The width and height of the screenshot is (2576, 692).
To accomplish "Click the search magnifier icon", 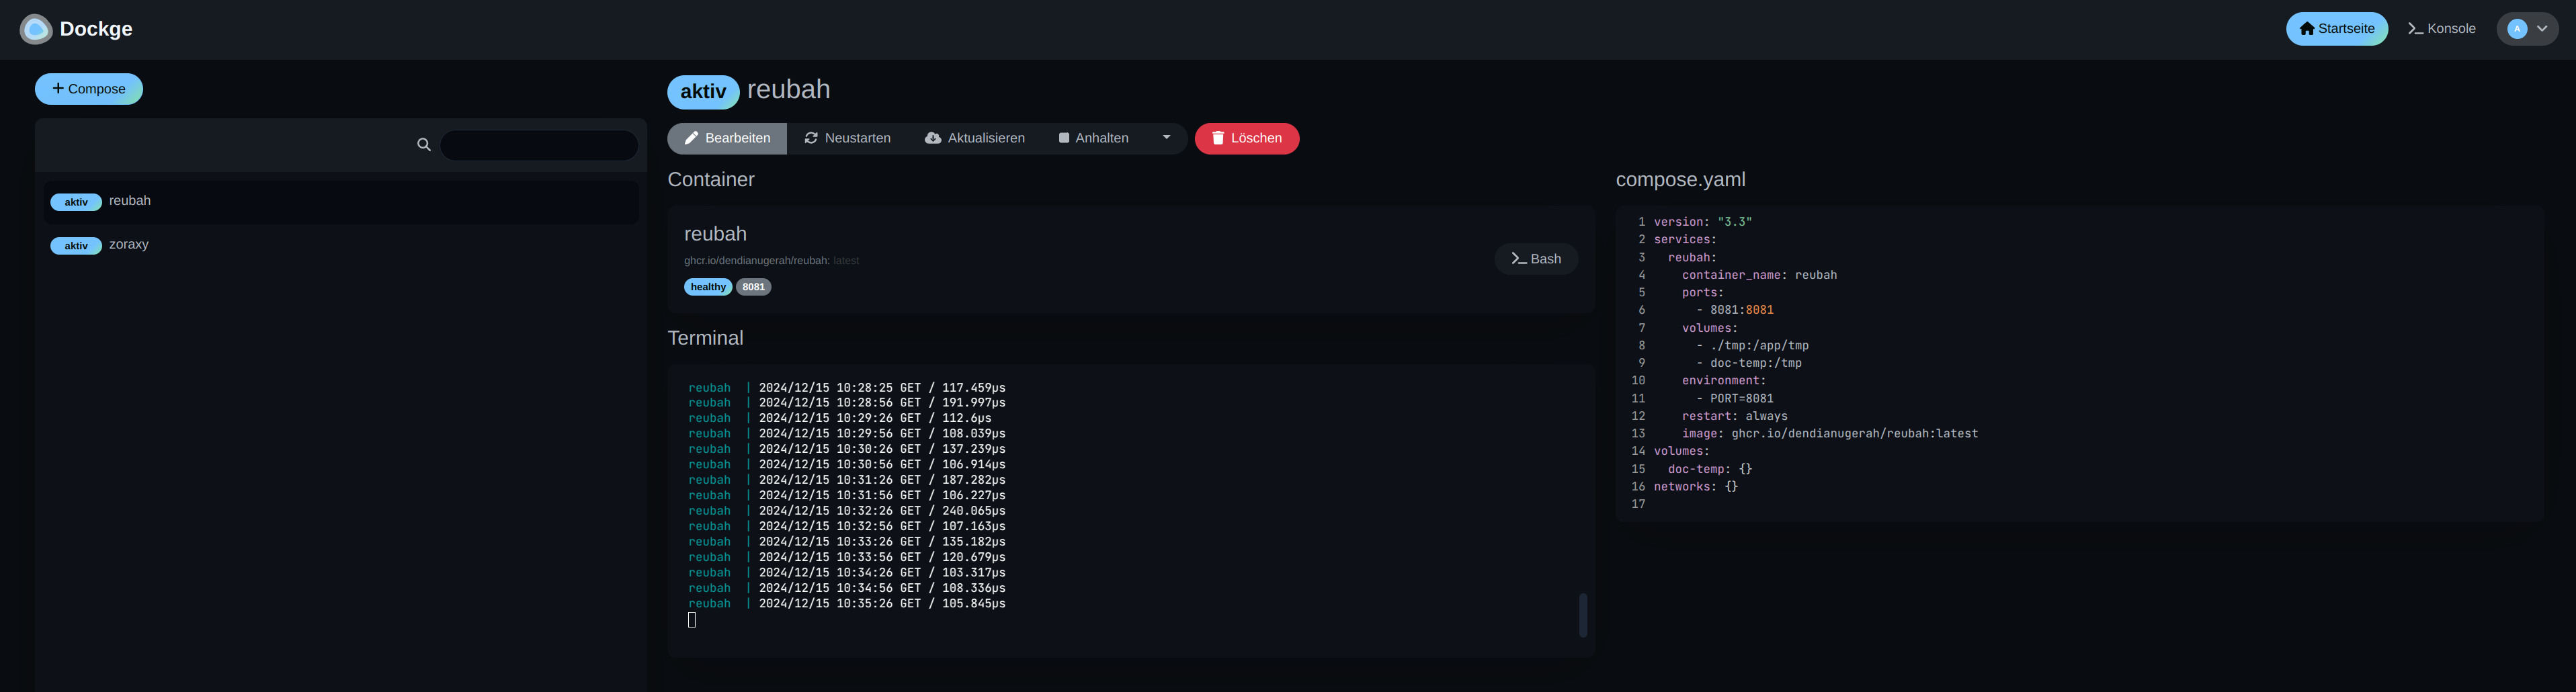I will click(x=424, y=145).
